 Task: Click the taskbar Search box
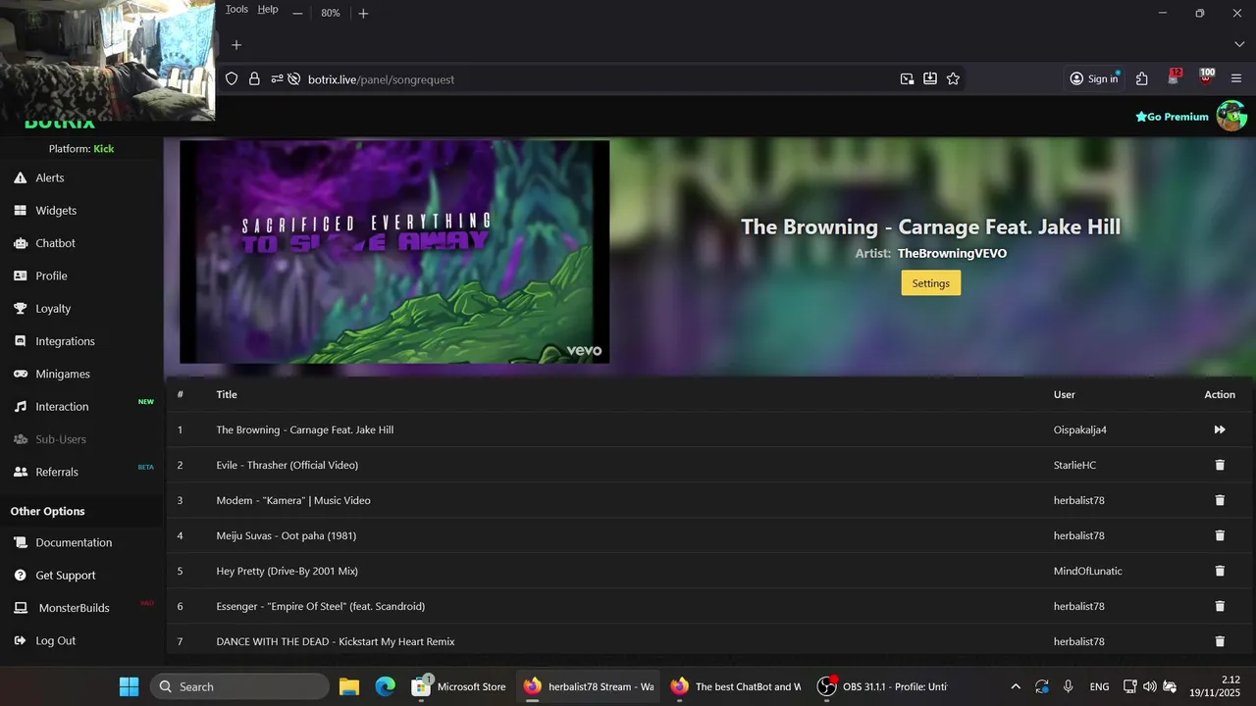pyautogui.click(x=239, y=686)
